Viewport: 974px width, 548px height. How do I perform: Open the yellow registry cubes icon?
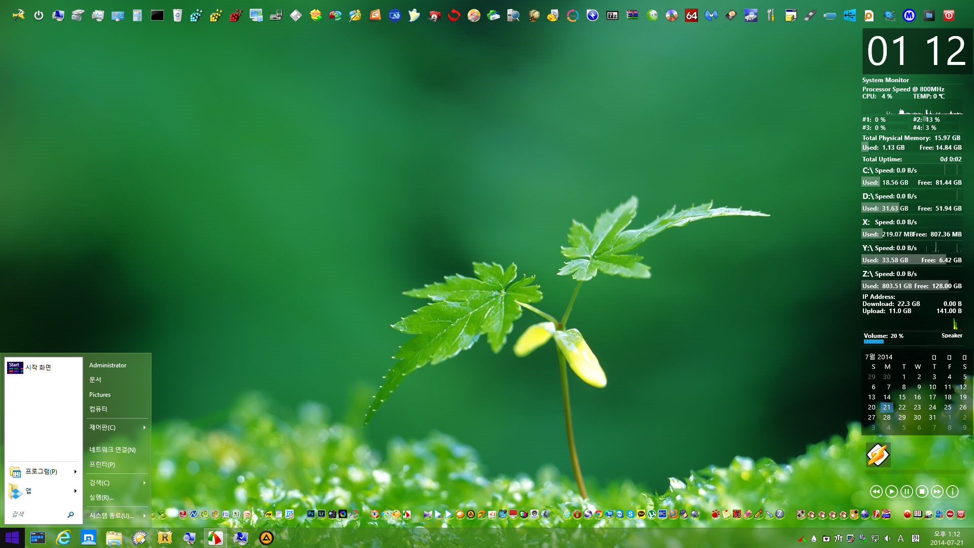coord(216,15)
